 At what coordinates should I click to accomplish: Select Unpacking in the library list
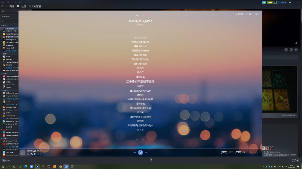(9, 45)
